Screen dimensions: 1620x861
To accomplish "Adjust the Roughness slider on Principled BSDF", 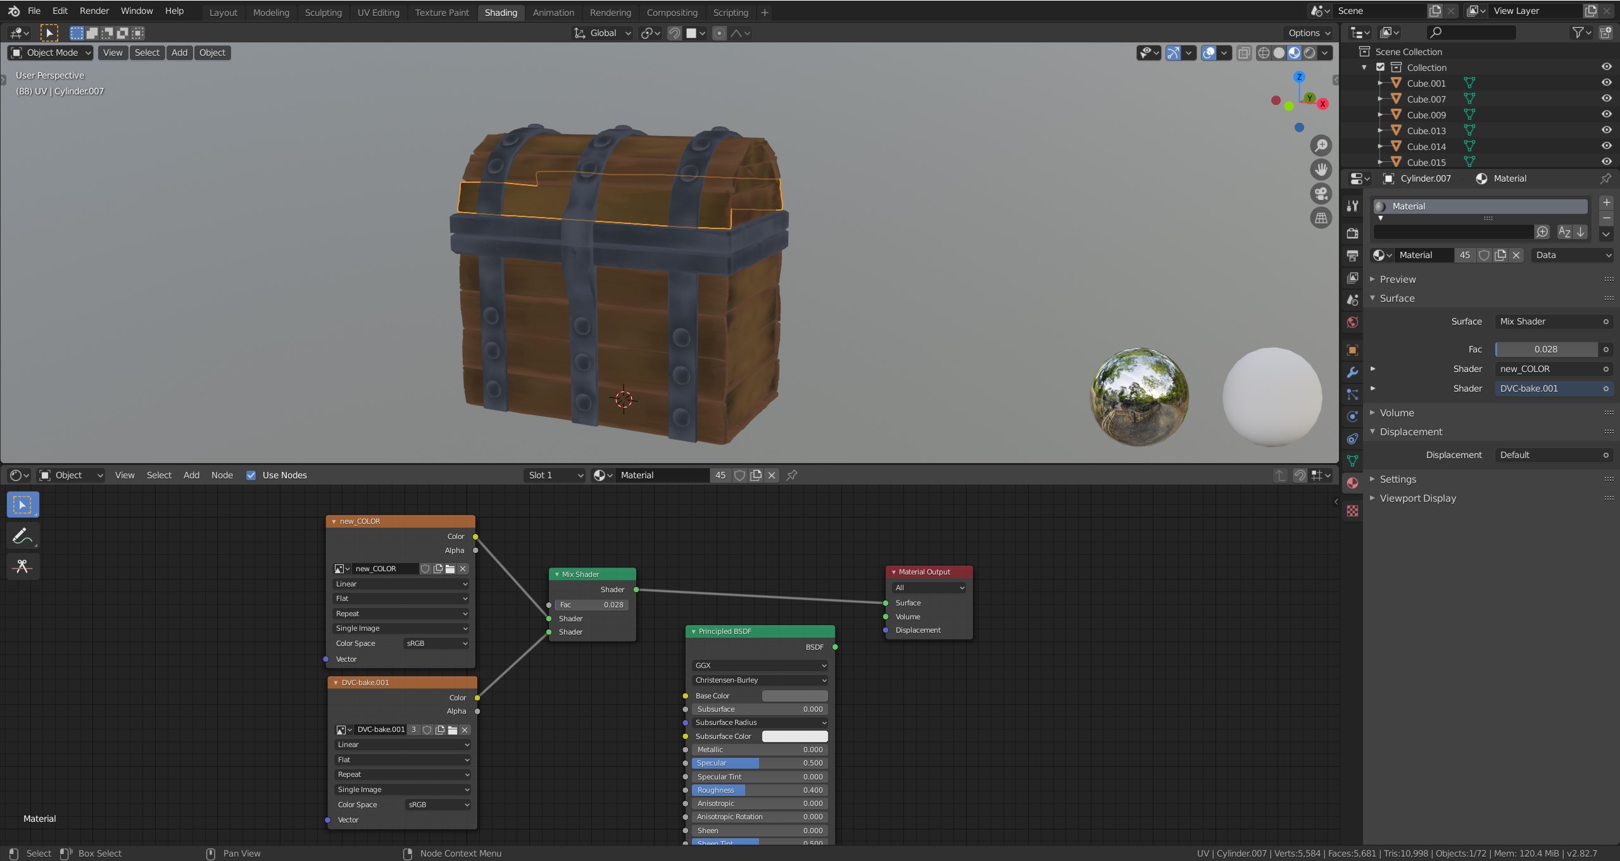I will click(759, 790).
